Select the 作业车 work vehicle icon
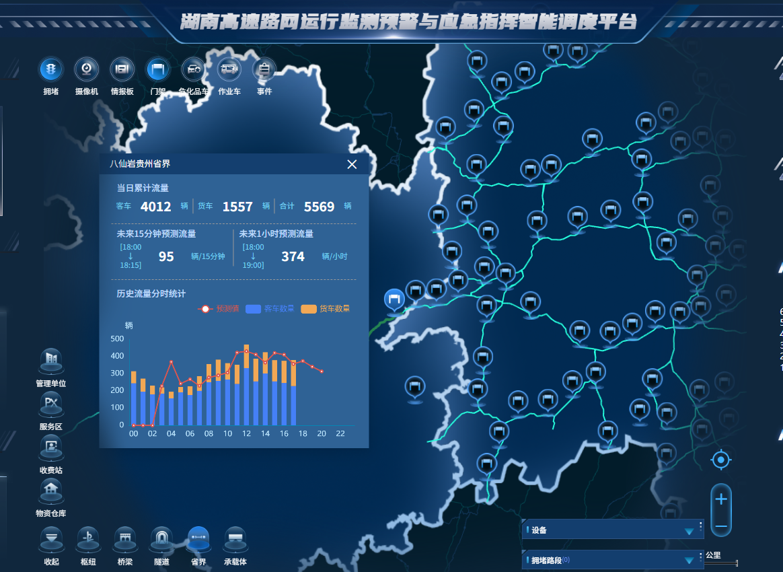 [x=229, y=69]
